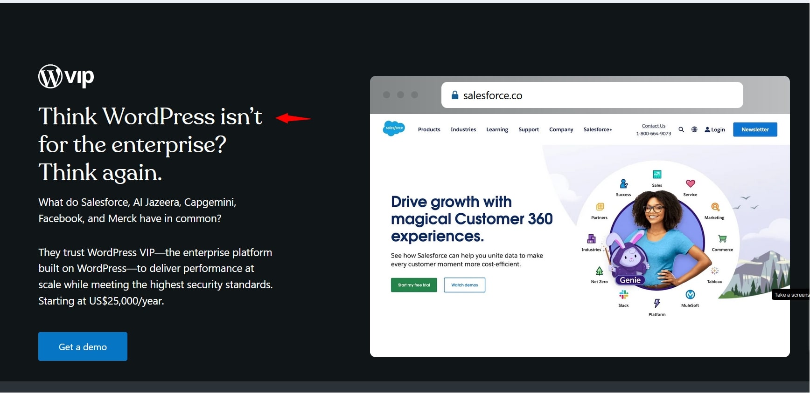The height and width of the screenshot is (393, 810).
Task: Click the Commerce cart icon
Action: [722, 239]
